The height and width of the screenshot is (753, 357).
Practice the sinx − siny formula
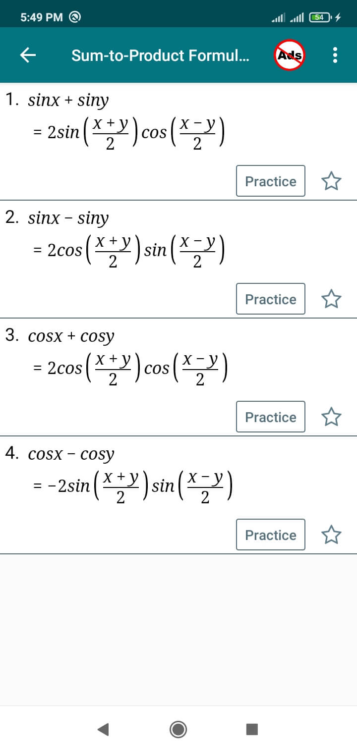[x=270, y=299]
